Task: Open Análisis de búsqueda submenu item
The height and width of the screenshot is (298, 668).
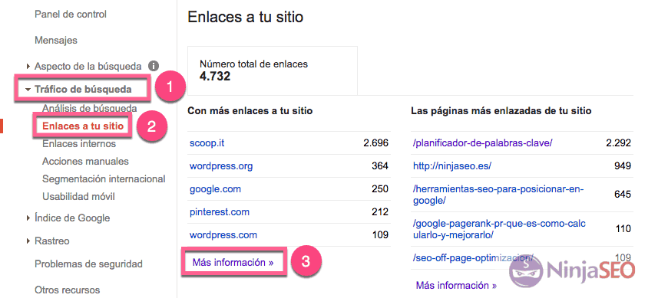Action: pyautogui.click(x=90, y=109)
